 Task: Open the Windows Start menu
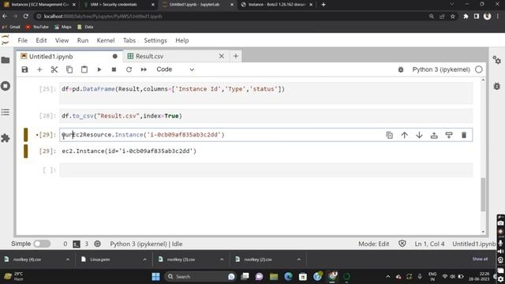pyautogui.click(x=156, y=277)
